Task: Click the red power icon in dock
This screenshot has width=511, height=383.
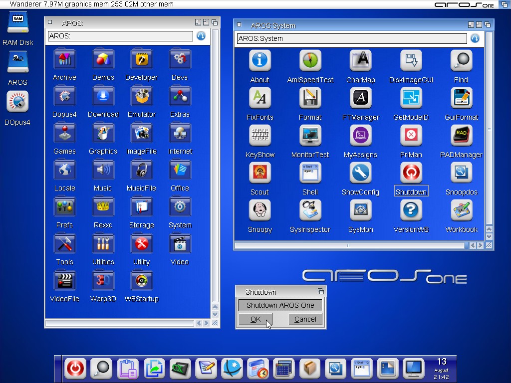Action: [x=75, y=369]
